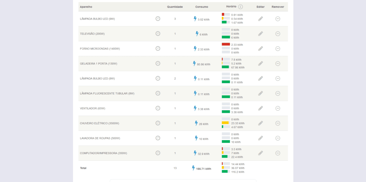
Task: Edit the TELEVISÃO (200W) entry with pencil icon
Action: point(261,34)
